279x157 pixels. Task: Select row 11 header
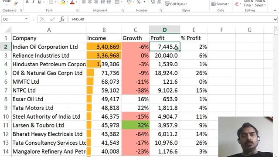point(6,125)
